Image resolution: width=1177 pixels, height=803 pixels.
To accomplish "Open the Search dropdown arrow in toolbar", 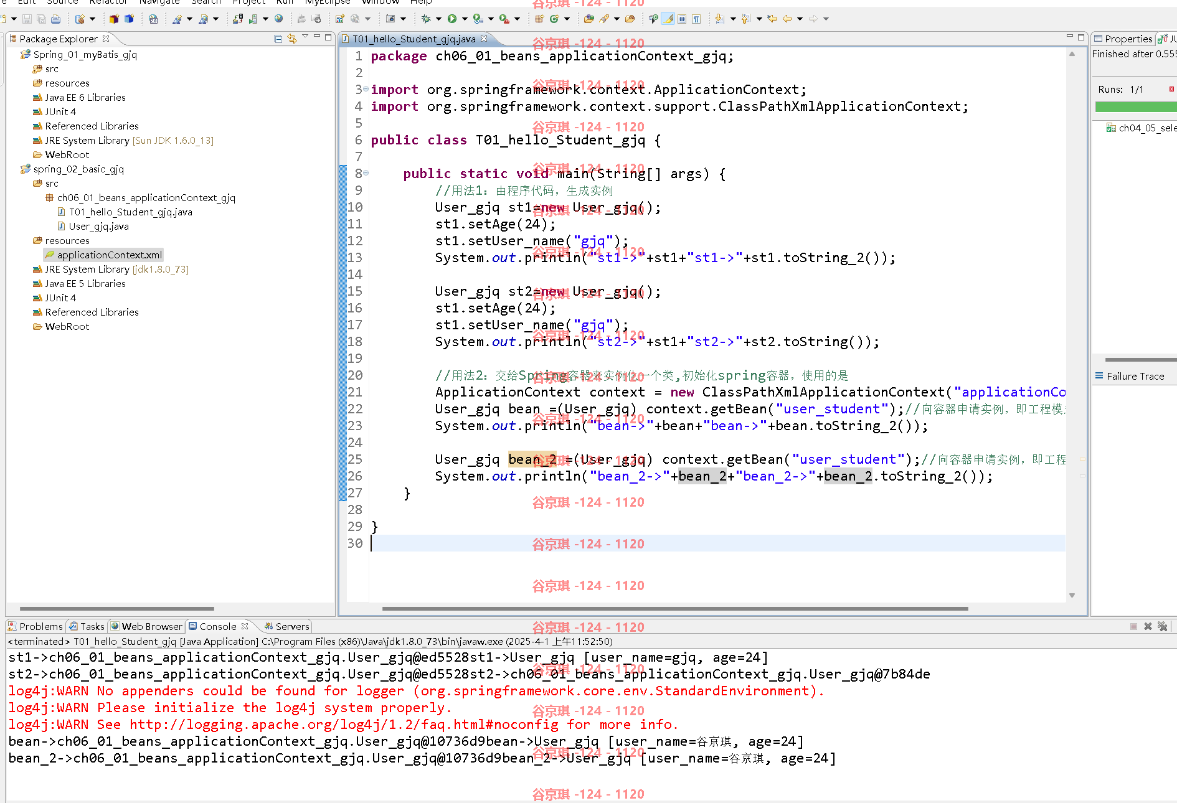I will [x=617, y=19].
